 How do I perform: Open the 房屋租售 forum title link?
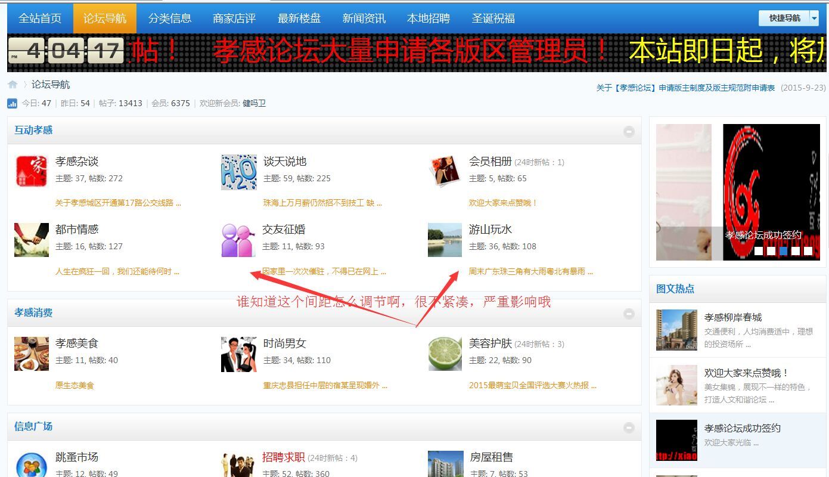491,457
